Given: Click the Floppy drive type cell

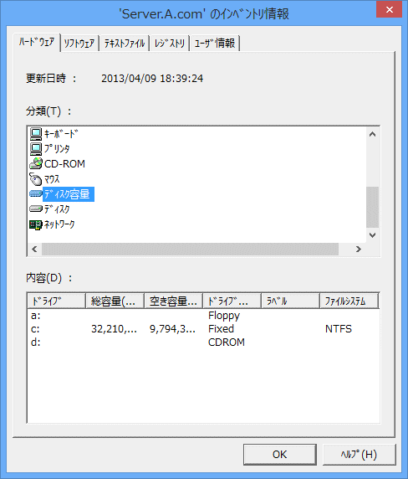Looking at the screenshot, I should click(224, 316).
